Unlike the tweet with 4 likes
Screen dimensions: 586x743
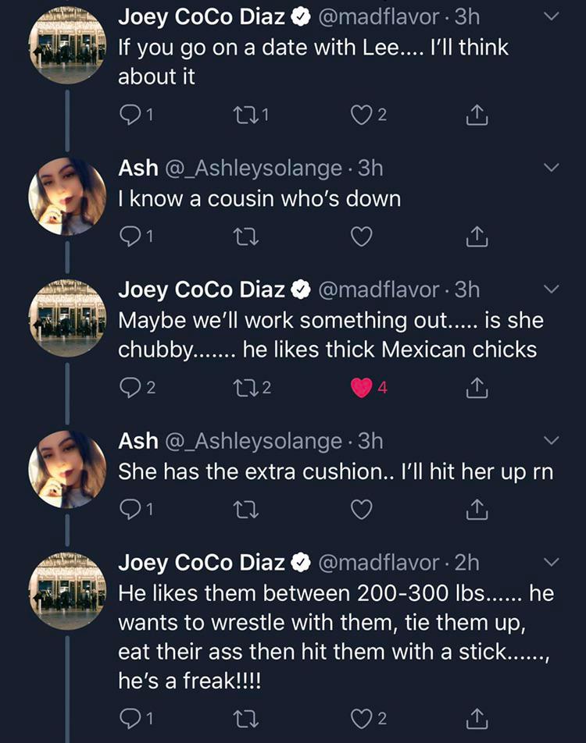pos(360,387)
